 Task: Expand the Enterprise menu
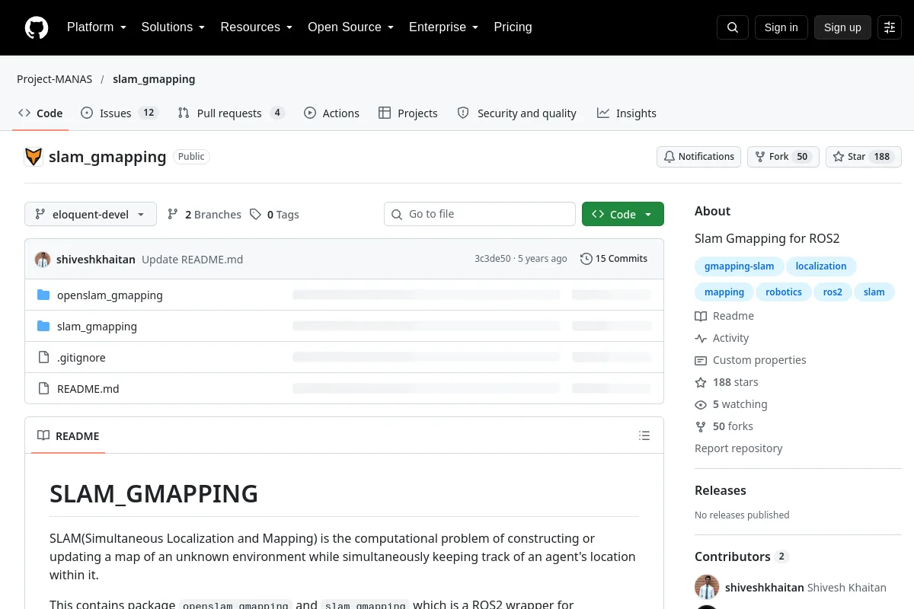444,27
